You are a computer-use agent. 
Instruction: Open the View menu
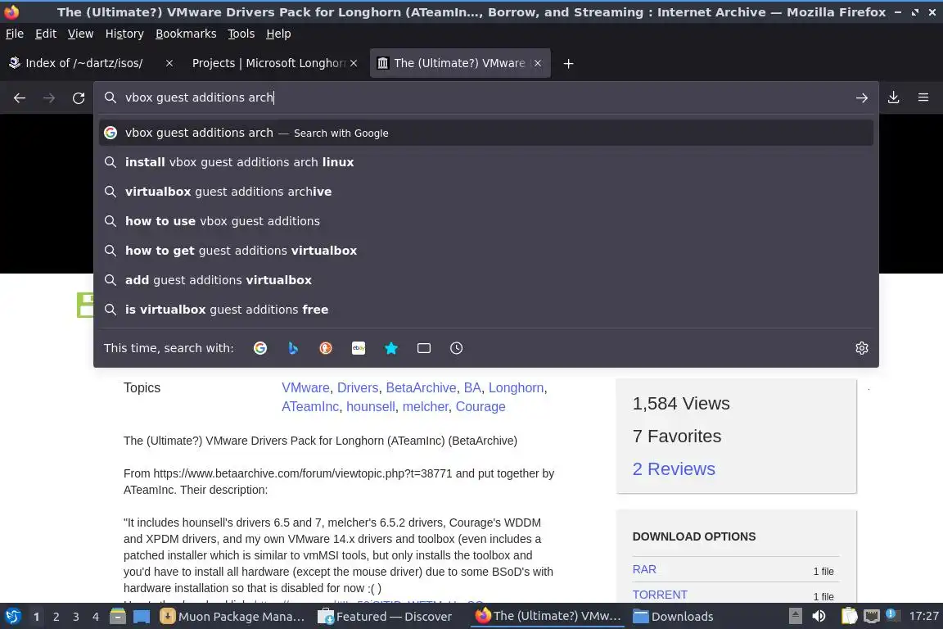[x=80, y=34]
